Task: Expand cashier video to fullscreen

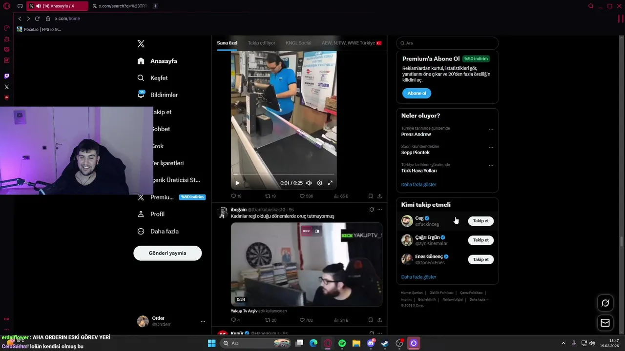Action: pos(330,183)
